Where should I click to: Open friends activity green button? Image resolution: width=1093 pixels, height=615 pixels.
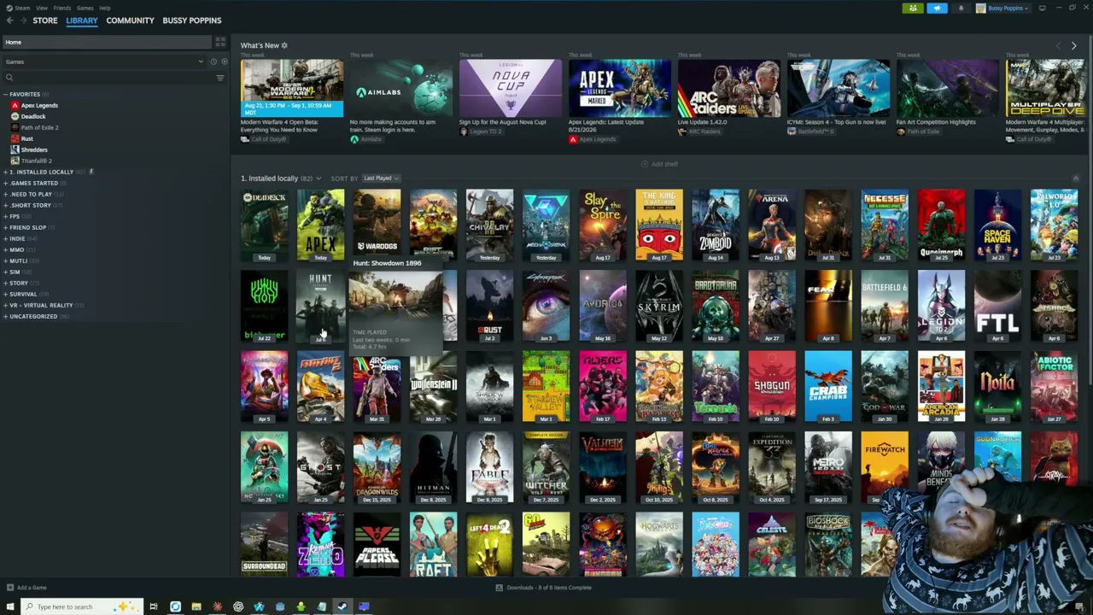913,9
